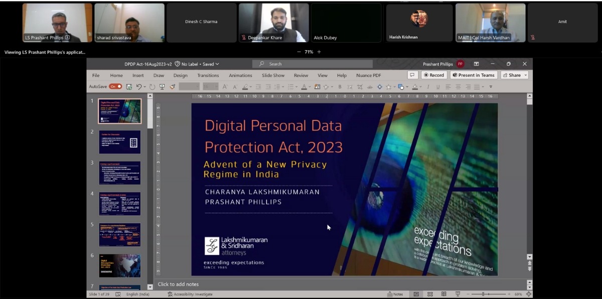The height and width of the screenshot is (299, 602).
Task: Zoom out shared view in meeting bar
Action: click(x=299, y=52)
